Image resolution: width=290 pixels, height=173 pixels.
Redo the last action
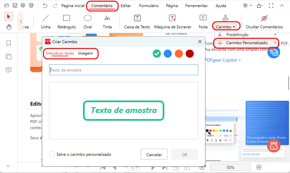[x=55, y=5]
